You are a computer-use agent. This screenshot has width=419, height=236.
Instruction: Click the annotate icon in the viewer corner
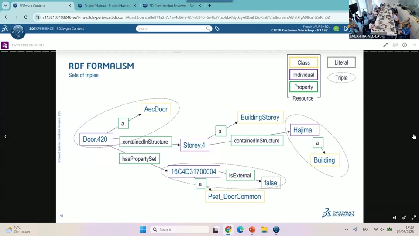[404, 218]
